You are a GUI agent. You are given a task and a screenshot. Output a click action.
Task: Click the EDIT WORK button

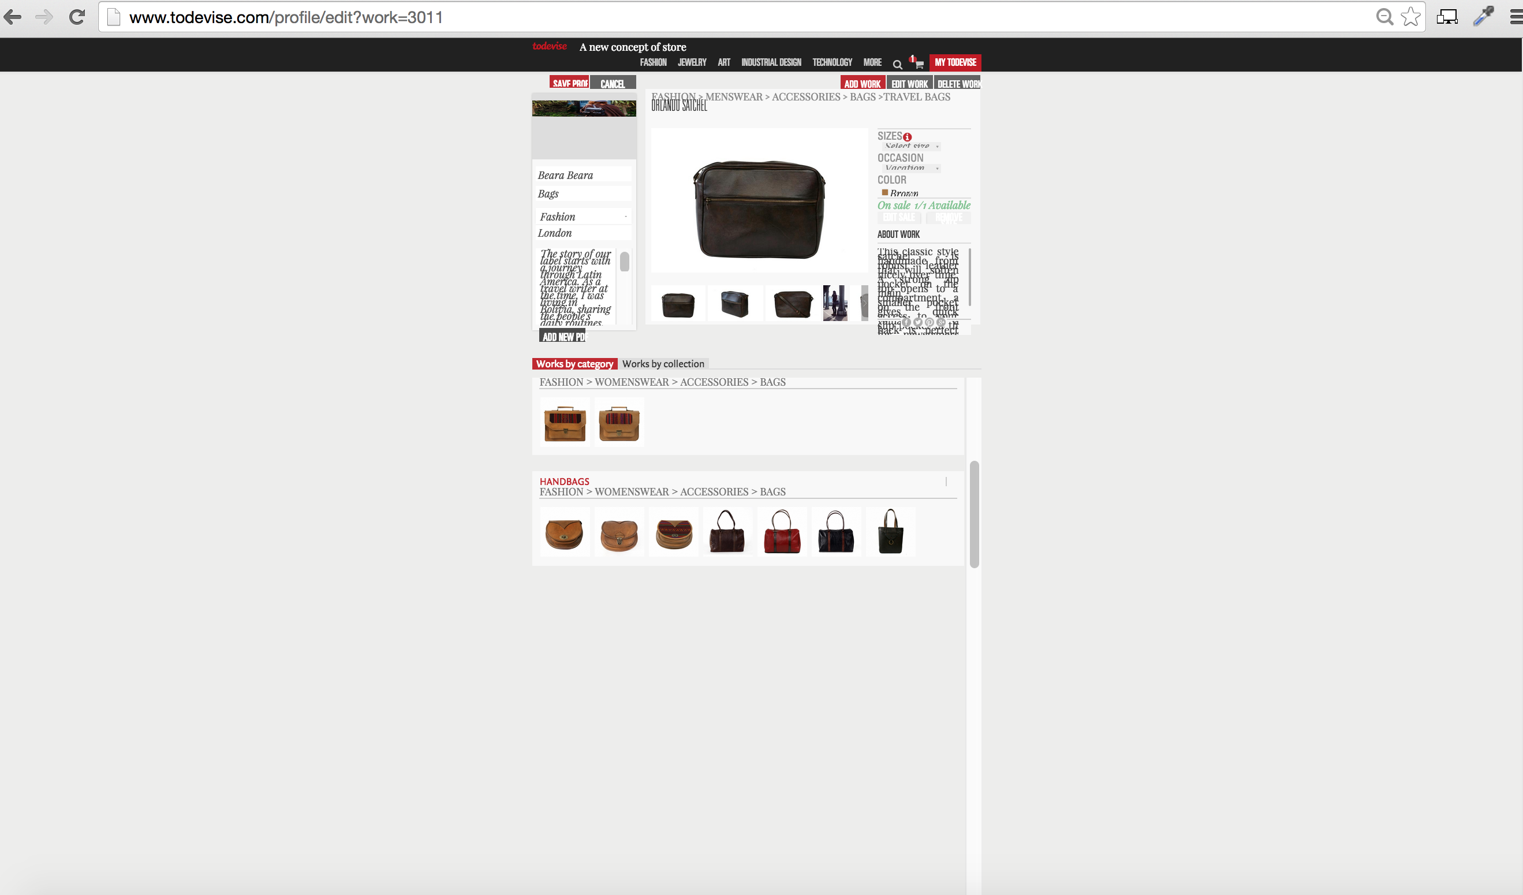909,83
